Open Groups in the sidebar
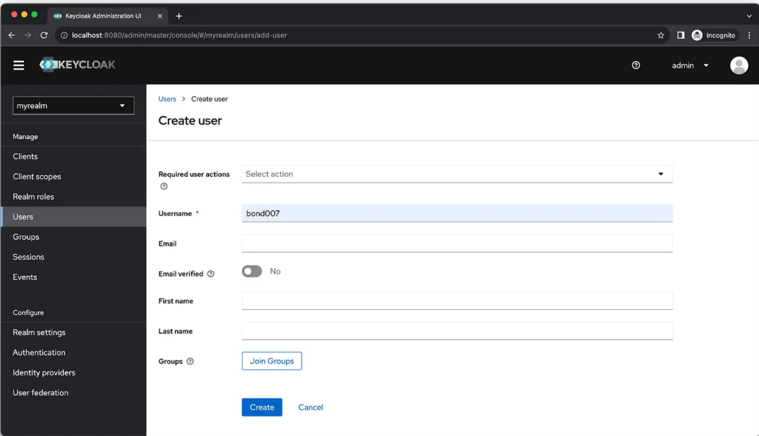This screenshot has height=436, width=759. pos(73,237)
